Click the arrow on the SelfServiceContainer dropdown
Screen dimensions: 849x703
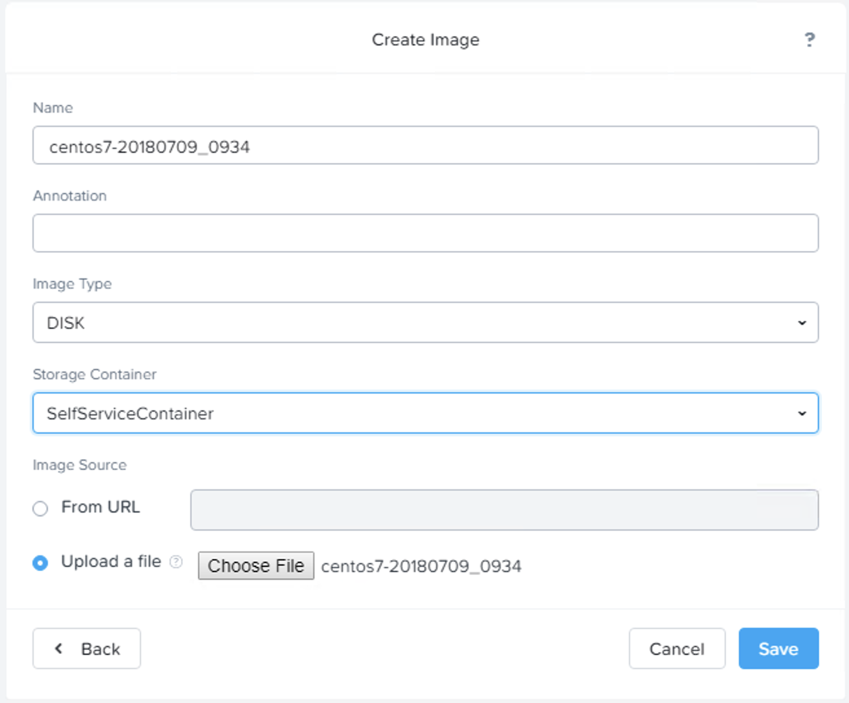802,413
